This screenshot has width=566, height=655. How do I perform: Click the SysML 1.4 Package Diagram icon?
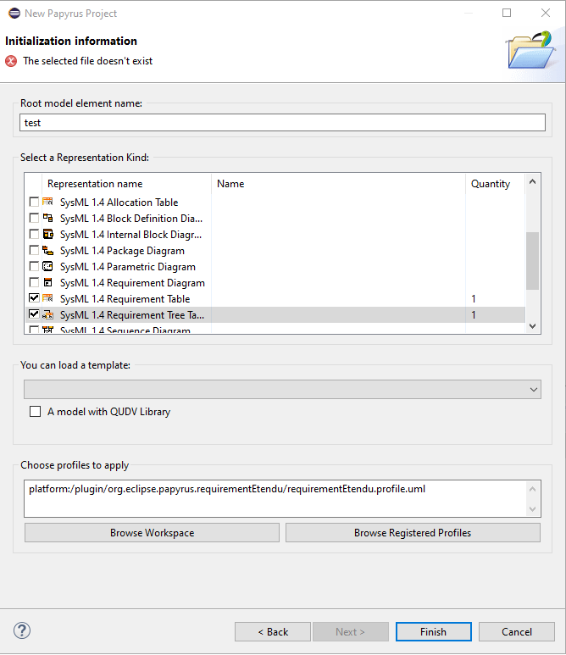47,251
